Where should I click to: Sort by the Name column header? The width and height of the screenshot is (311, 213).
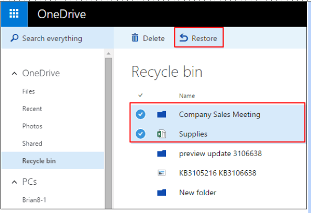[x=187, y=96]
